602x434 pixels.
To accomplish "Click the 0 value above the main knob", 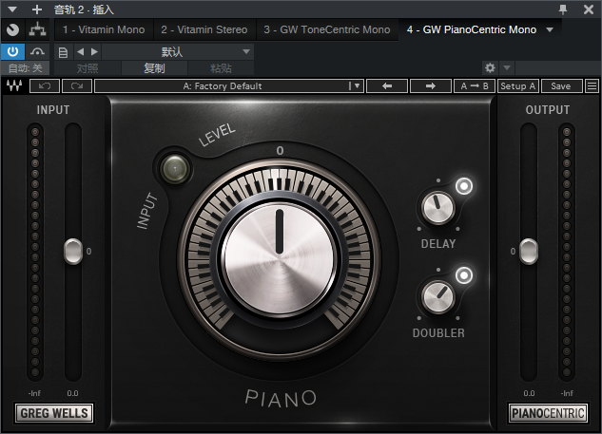I will [280, 151].
